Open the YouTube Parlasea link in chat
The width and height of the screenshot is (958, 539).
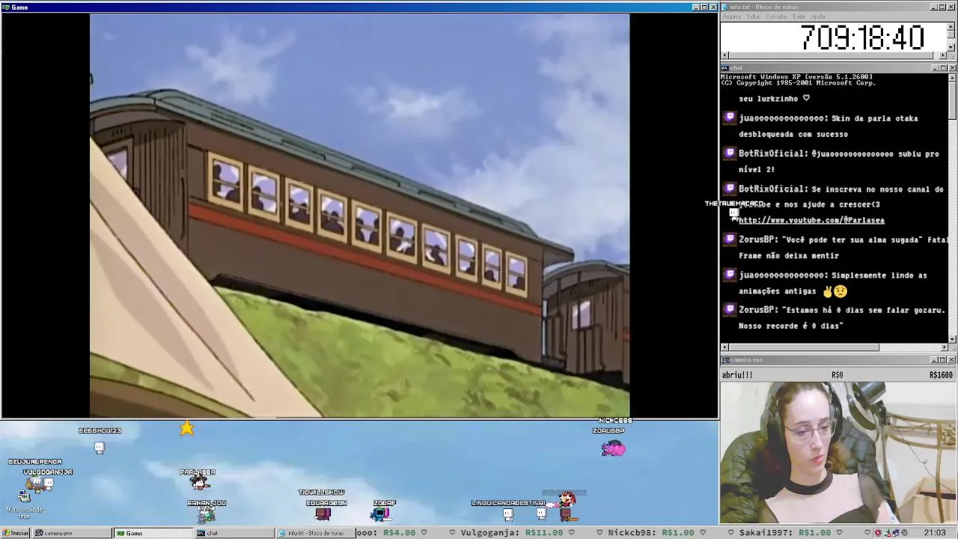pyautogui.click(x=811, y=220)
